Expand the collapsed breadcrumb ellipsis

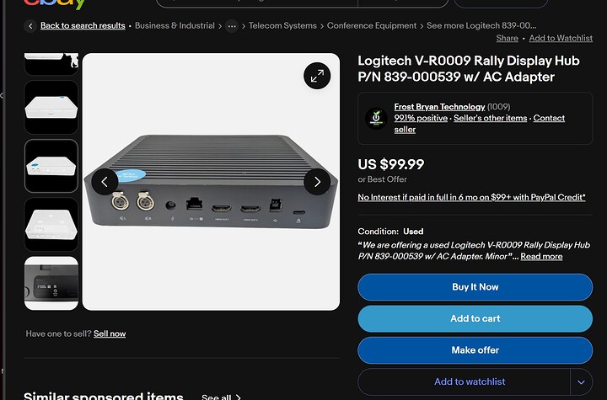(232, 26)
